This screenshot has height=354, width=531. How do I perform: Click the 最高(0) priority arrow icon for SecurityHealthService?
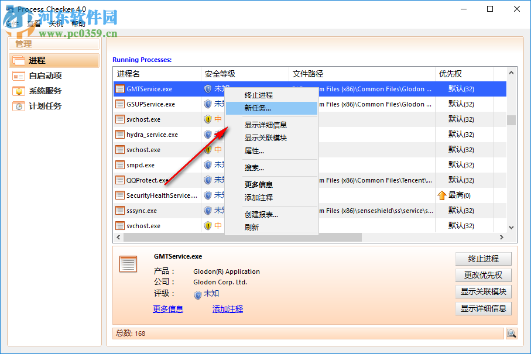coord(442,195)
